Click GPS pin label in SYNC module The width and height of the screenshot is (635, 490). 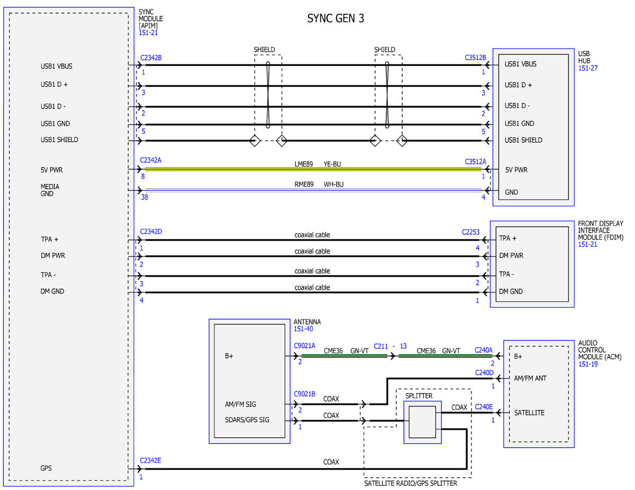[46, 468]
